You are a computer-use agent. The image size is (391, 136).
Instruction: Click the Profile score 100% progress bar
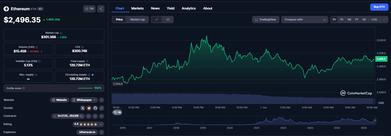tap(85, 88)
